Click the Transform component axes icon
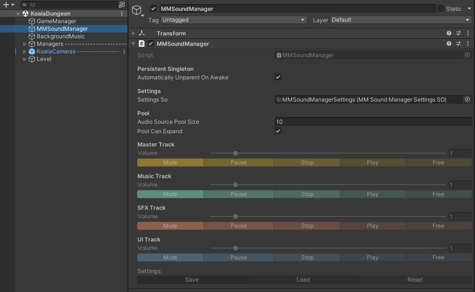The width and height of the screenshot is (475, 292). (x=142, y=34)
